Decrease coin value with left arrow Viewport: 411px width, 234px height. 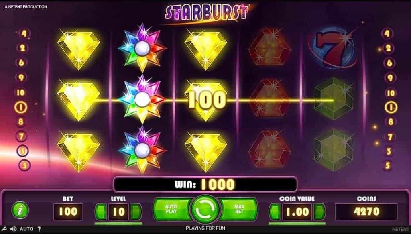[275, 212]
